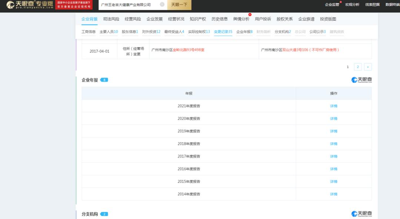Jump to 对外投资12 sub-section
400x219 pixels.
tap(151, 31)
